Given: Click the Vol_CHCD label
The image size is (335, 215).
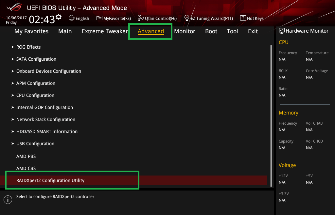Looking at the screenshot, I should point(314,141).
